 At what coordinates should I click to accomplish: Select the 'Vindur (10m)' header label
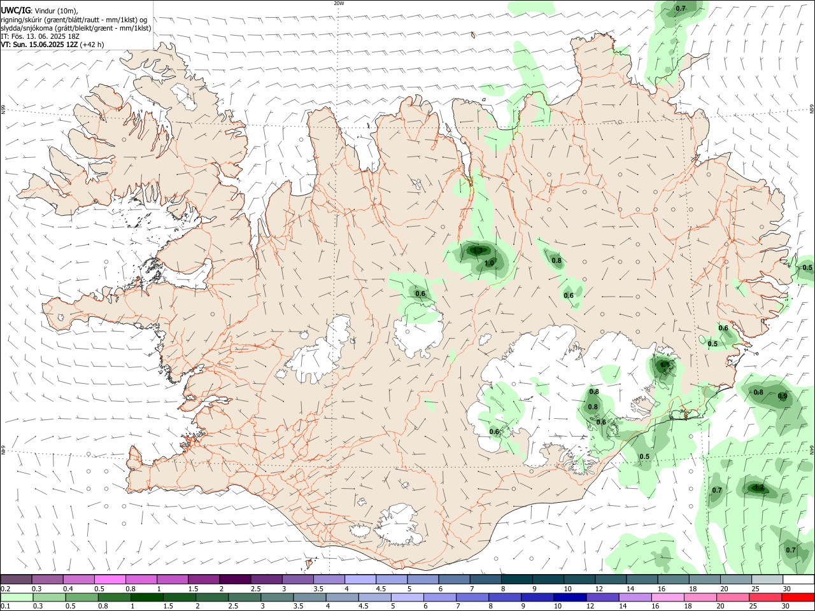55,11
